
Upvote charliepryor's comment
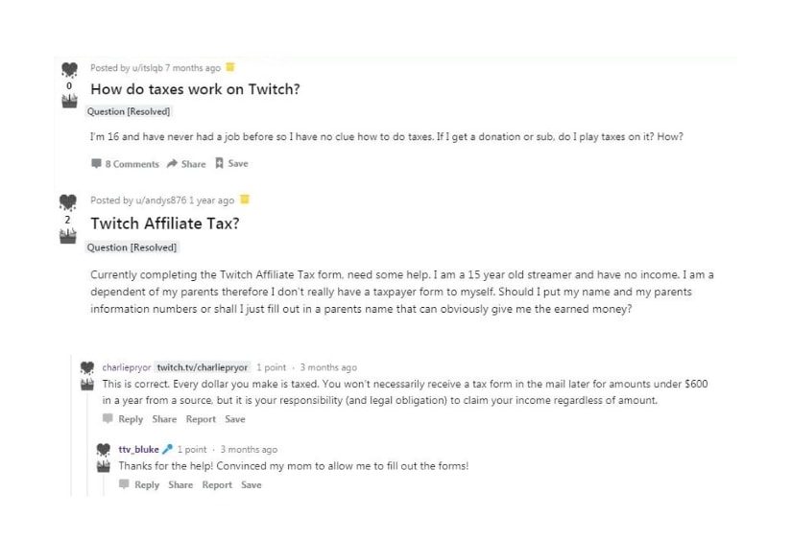coord(87,367)
